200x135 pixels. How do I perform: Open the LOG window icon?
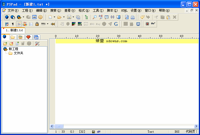(34, 17)
